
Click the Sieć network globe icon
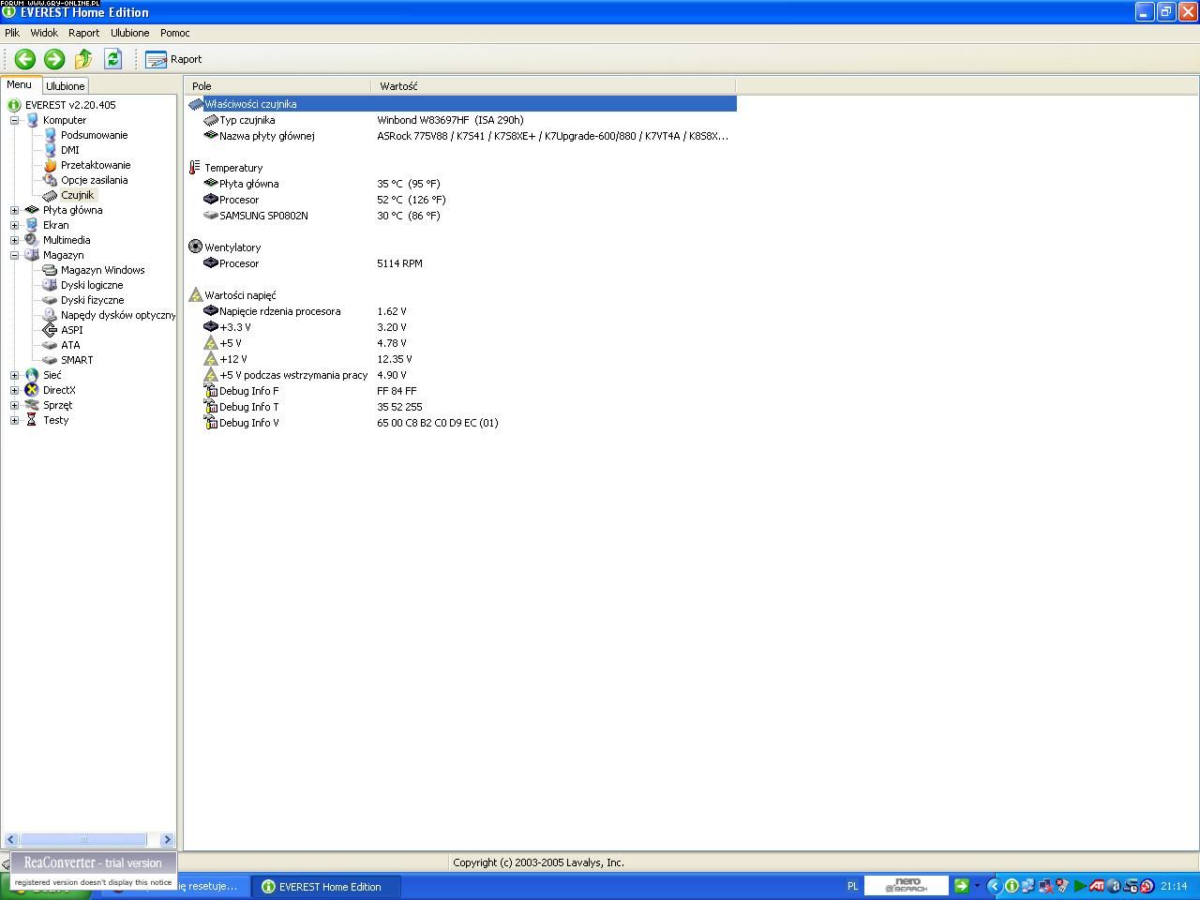(x=32, y=375)
